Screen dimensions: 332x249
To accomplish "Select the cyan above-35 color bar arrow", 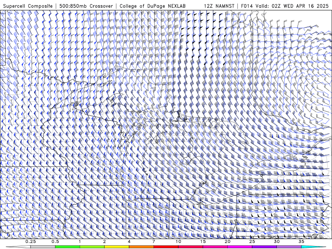I will point(313,247).
